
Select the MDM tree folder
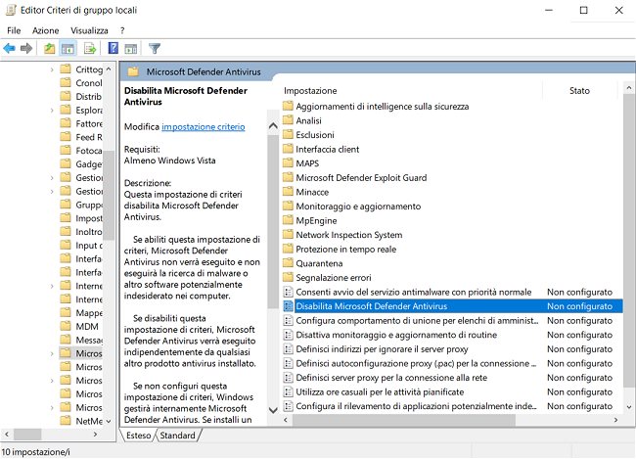(79, 327)
